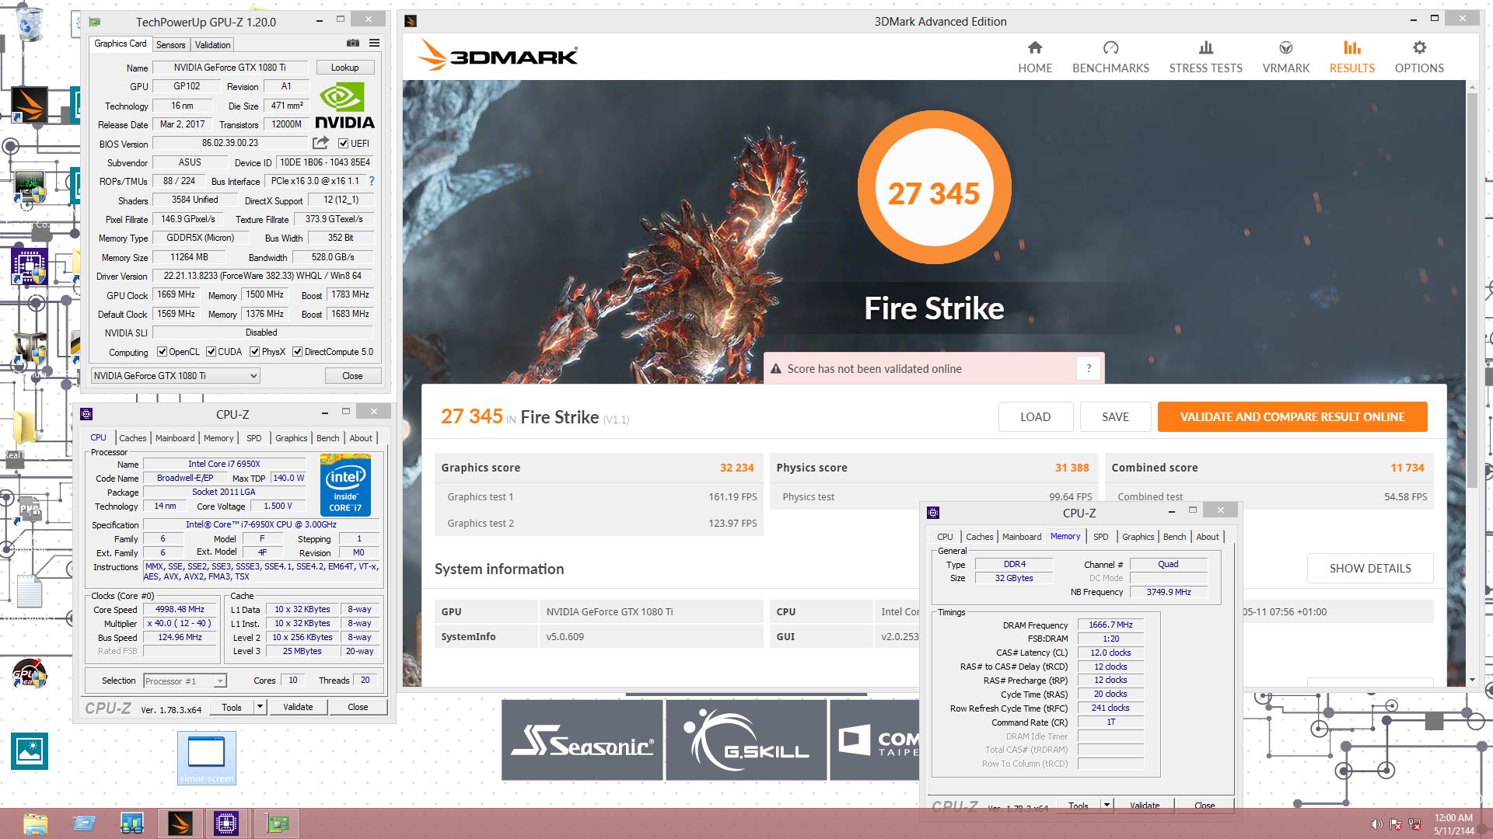The height and width of the screenshot is (839, 1493).
Task: Toggle the DirectCompute 5.0 checkbox
Action: tap(297, 352)
